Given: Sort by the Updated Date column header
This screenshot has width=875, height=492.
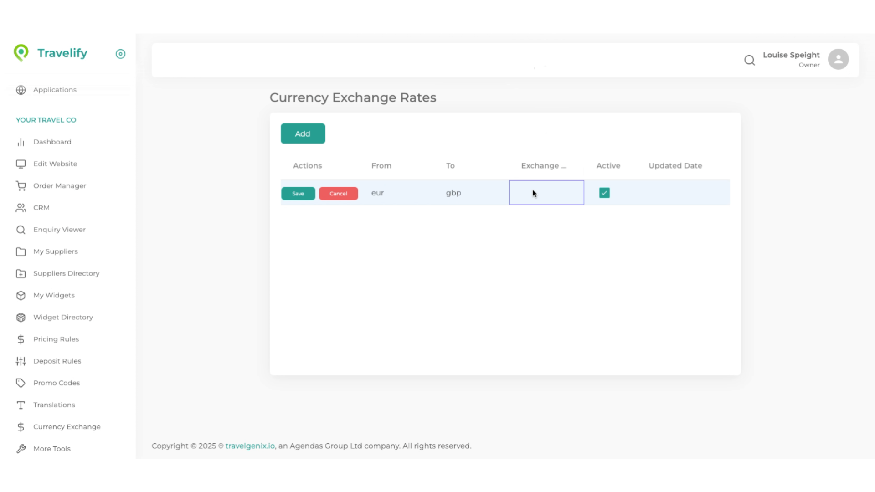Looking at the screenshot, I should click(675, 165).
